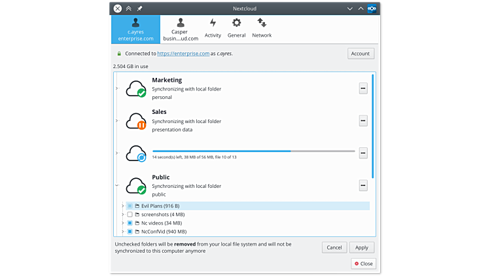Click the folder list vertical scrollbar
The height and width of the screenshot is (277, 492).
pyautogui.click(x=373, y=126)
